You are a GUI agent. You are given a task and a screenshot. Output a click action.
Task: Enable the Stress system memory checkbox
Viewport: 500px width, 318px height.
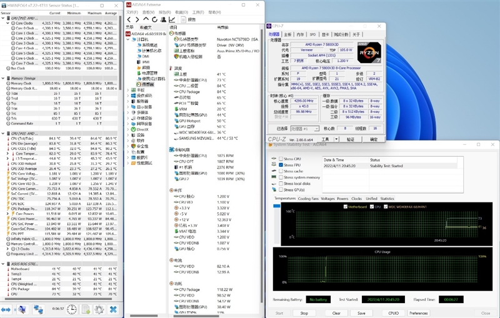pos(281,177)
